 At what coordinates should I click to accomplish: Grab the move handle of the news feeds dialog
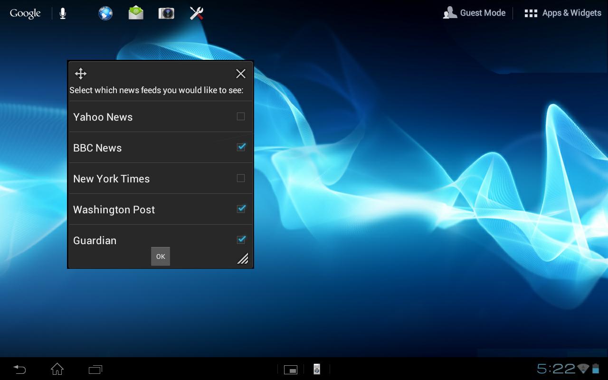(x=81, y=74)
